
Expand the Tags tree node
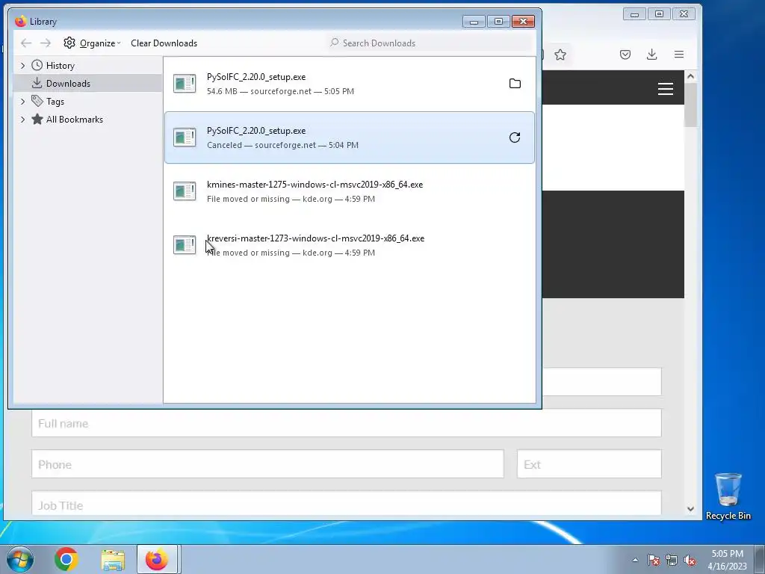coord(22,102)
